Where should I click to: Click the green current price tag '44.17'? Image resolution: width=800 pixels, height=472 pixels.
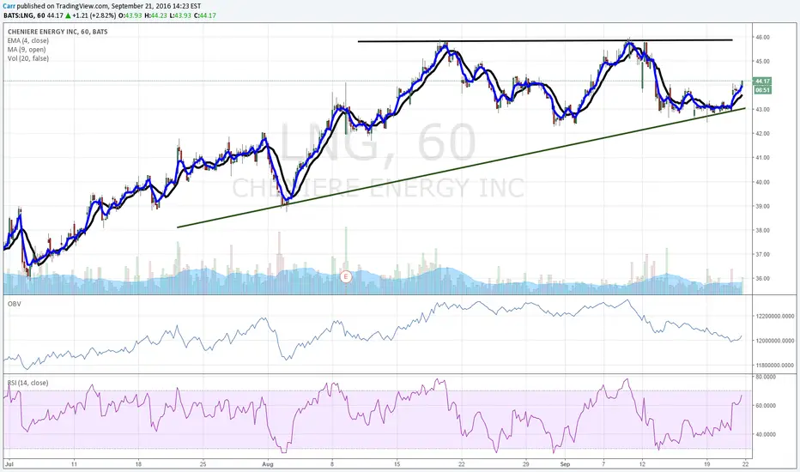(x=762, y=82)
